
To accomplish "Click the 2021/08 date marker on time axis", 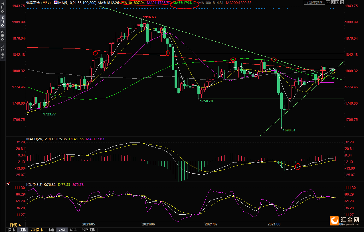I will pyautogui.click(x=274, y=224).
